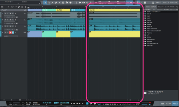Disable record arm on track D
The height and width of the screenshot is (107, 179).
click(10, 32)
